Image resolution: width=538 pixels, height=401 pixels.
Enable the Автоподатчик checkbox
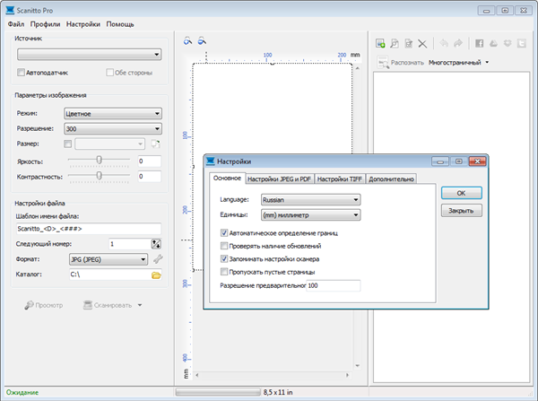click(22, 72)
